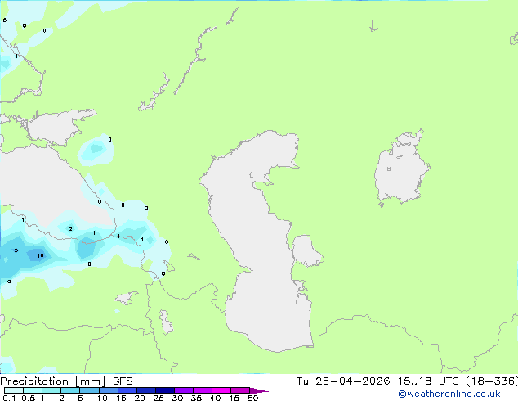This screenshot has height=401, width=518.
Task: Pick the 2–5 mm legend swatch
Action: [70, 390]
